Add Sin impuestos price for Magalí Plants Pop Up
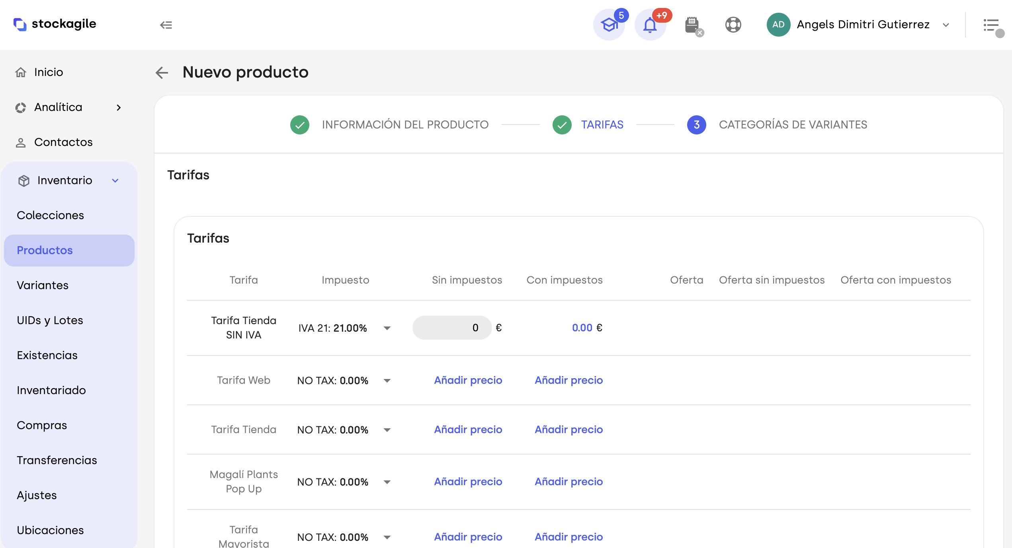This screenshot has width=1012, height=548. tap(468, 482)
